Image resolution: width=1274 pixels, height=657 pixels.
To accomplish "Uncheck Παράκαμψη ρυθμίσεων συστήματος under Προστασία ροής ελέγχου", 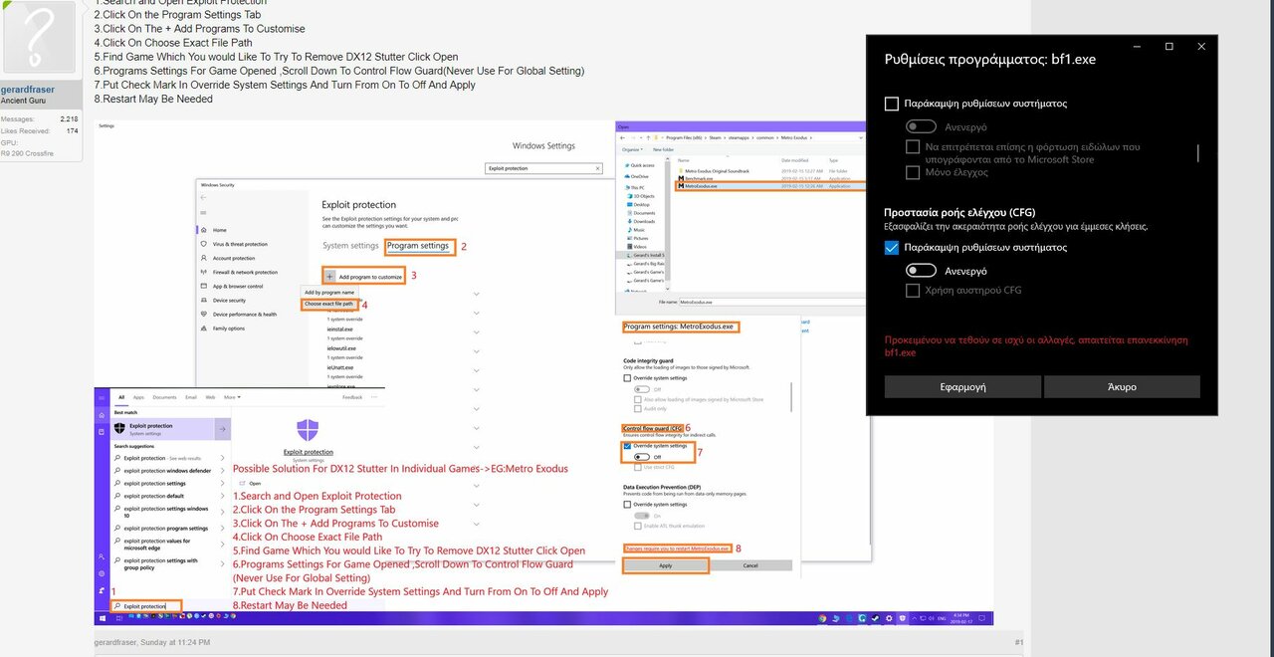I will pos(892,248).
